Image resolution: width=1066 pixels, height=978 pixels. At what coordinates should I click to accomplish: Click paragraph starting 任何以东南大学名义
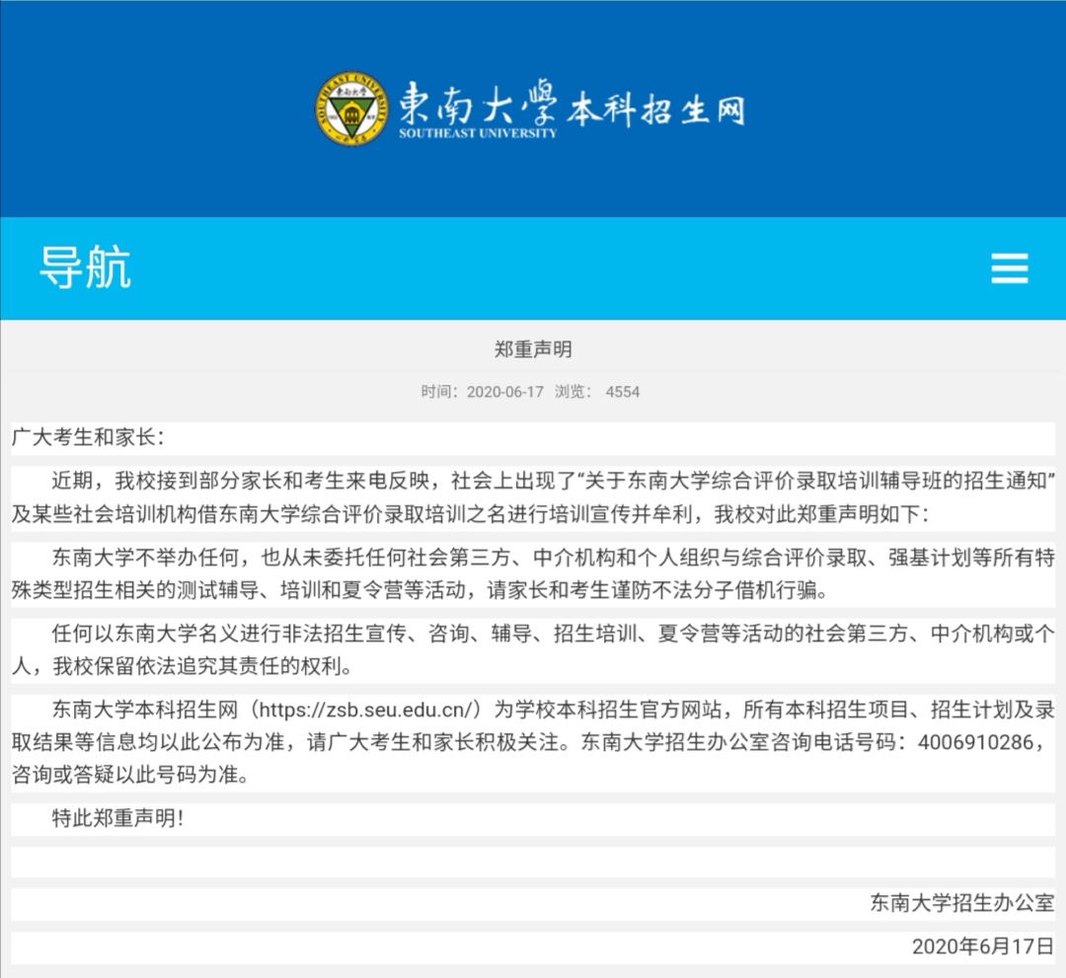click(x=533, y=649)
